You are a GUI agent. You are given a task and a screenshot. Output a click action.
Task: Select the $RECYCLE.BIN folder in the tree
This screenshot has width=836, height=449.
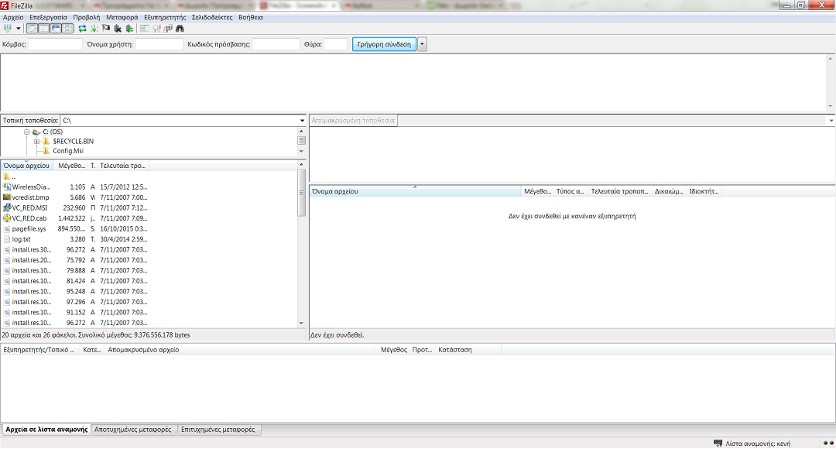pos(73,142)
